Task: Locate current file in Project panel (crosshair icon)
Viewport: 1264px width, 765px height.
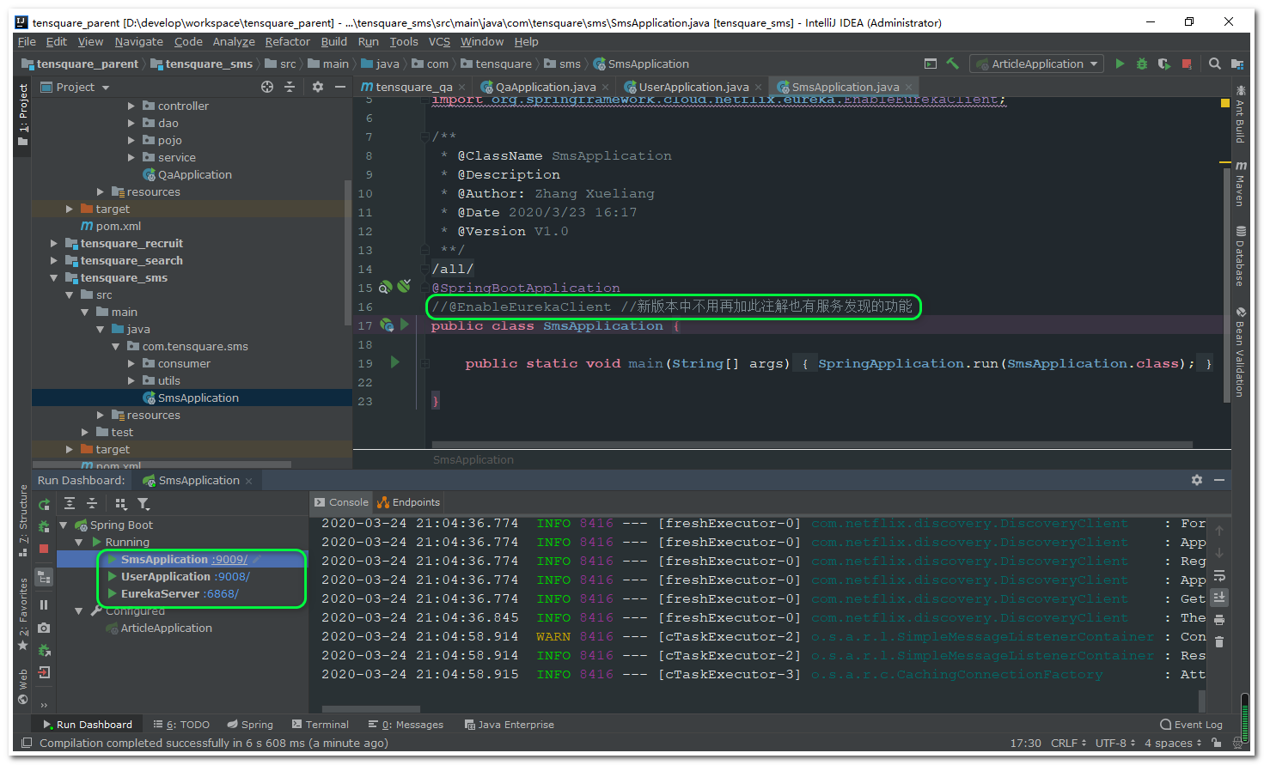Action: click(x=267, y=87)
